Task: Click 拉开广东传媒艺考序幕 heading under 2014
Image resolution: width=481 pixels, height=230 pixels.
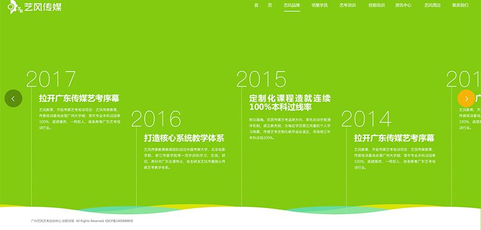Action: pos(394,138)
